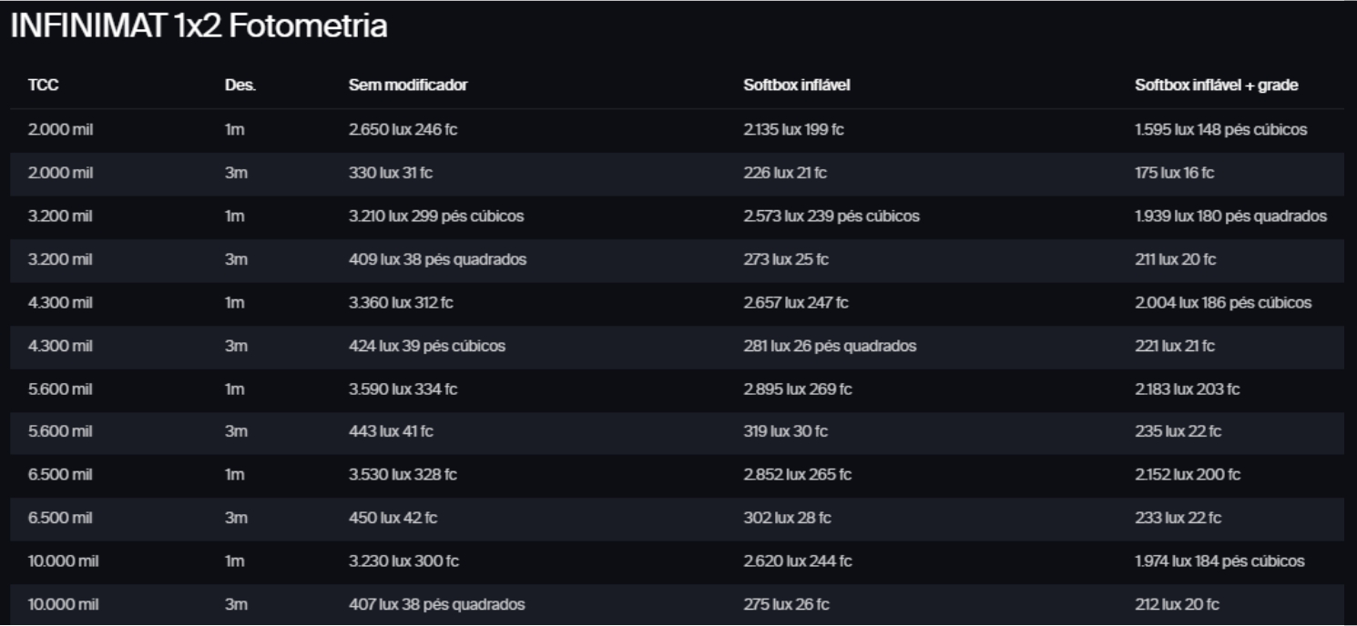The image size is (1357, 626).
Task: Click the 1.974 lux 184 pés cúbicos cell
Action: (x=1219, y=561)
